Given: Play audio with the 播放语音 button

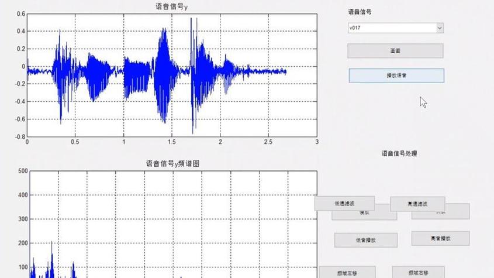Looking at the screenshot, I should coord(396,75).
